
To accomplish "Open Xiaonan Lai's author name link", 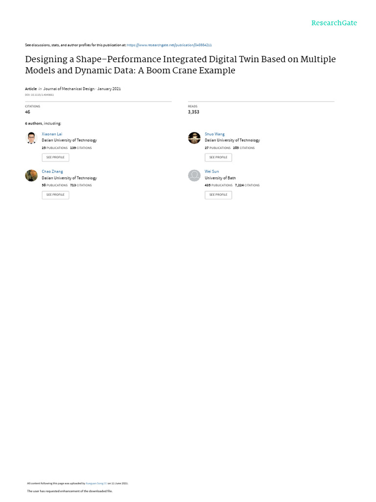I will tap(52, 134).
